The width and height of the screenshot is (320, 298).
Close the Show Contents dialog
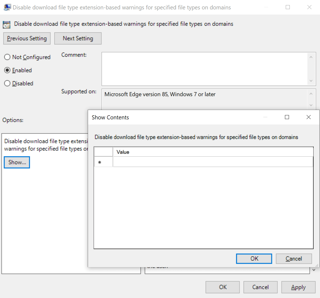point(308,117)
